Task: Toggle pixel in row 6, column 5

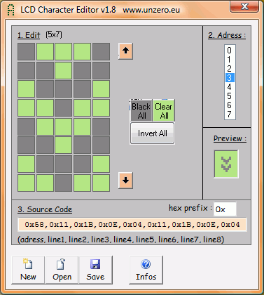Action: 101,145
